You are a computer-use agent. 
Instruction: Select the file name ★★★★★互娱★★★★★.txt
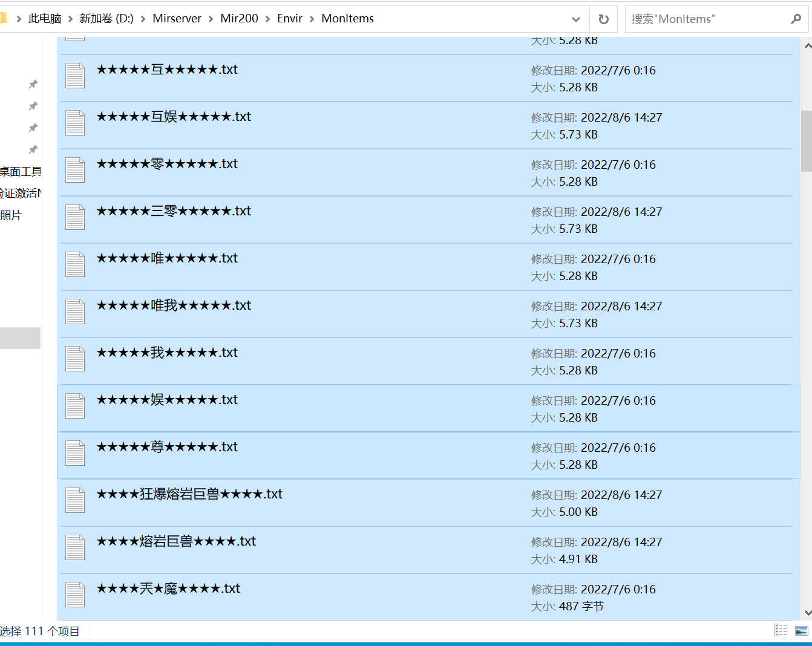coord(174,117)
